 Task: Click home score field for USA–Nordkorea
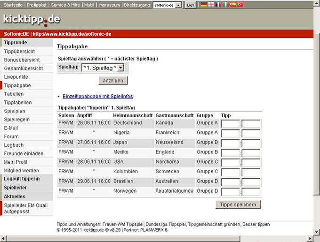pos(231,162)
